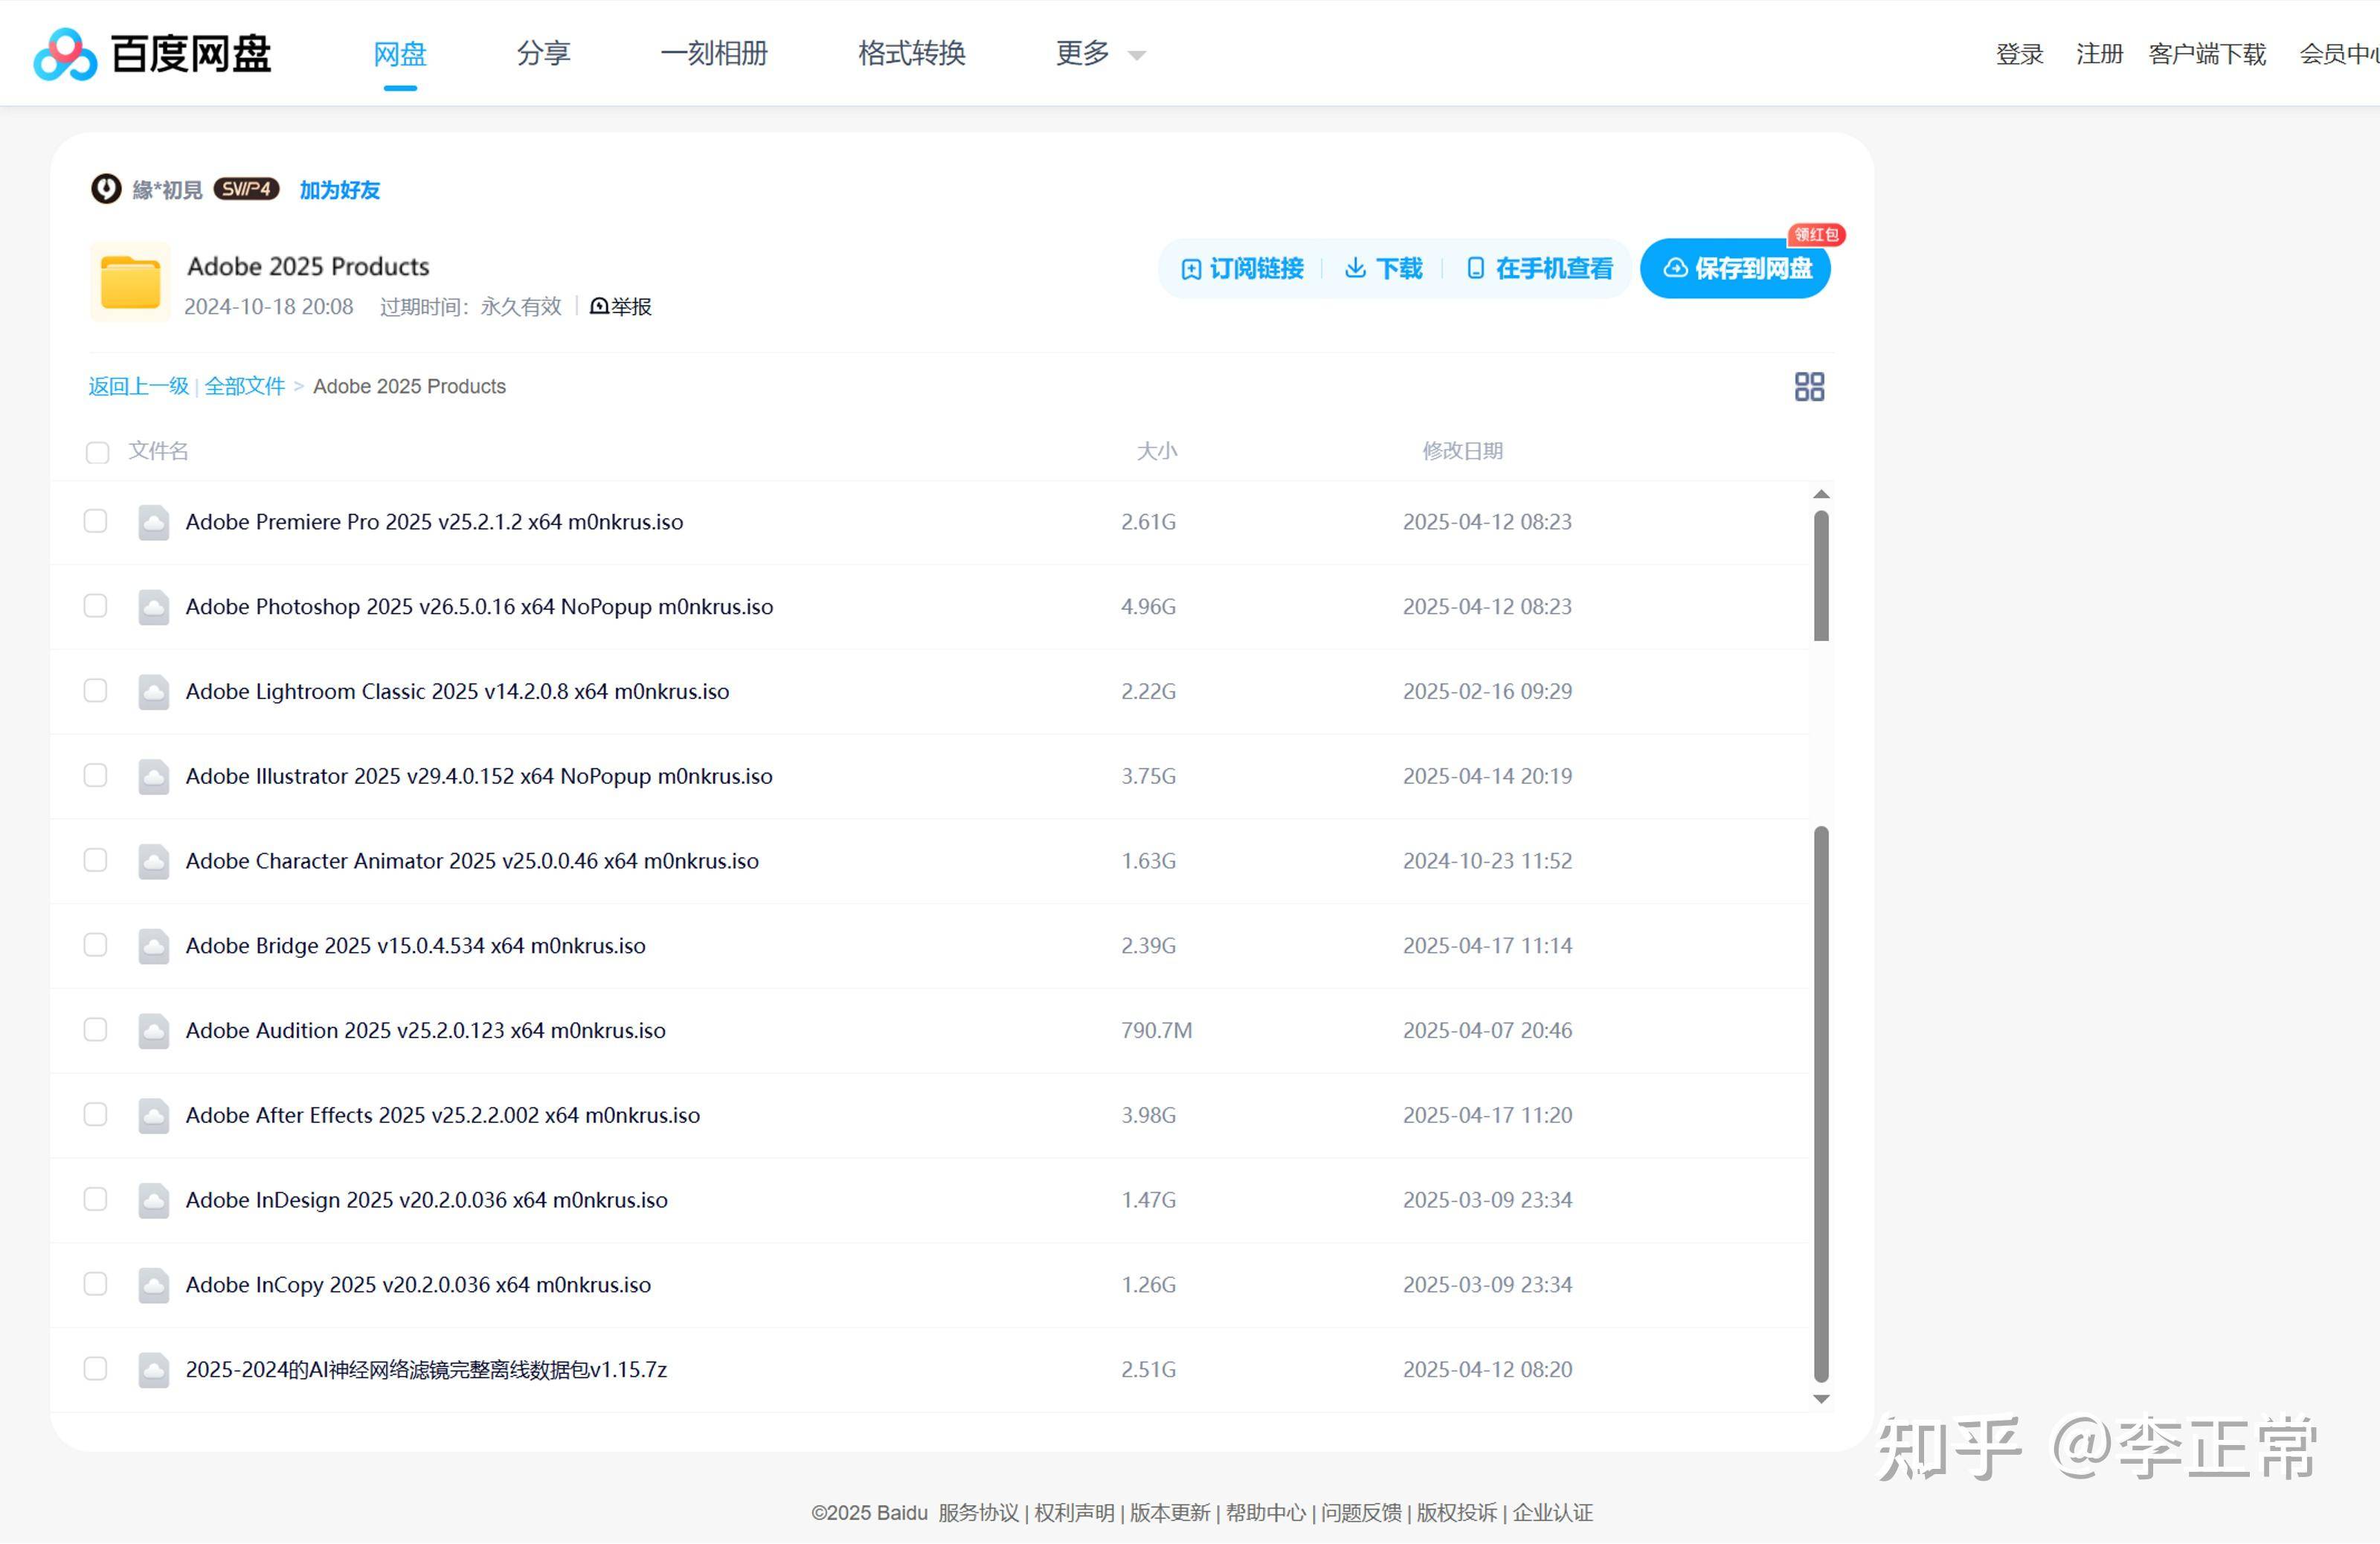
Task: Open the 分享 tab
Action: click(x=543, y=53)
